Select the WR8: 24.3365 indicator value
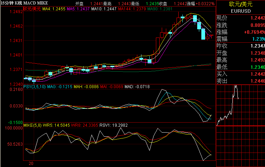265x167 pixels. (85, 125)
